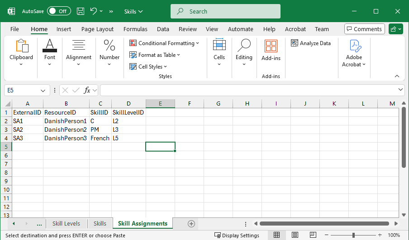Open the Adobe Acrobat ribbon icon

click(x=354, y=46)
